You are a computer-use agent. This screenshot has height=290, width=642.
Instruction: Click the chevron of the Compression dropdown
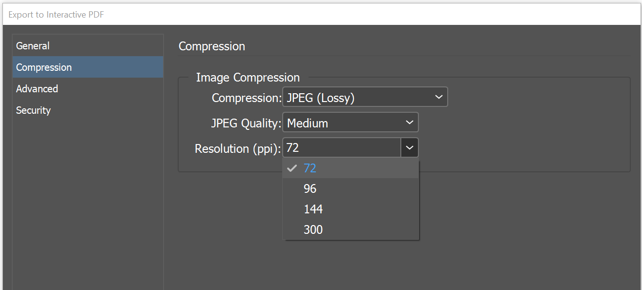click(x=438, y=98)
